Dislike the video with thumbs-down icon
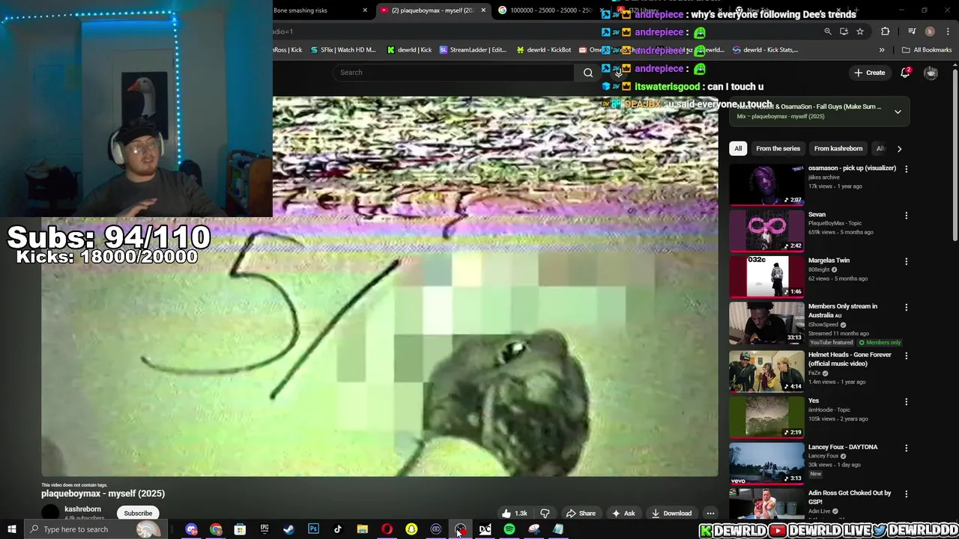 pos(545,514)
